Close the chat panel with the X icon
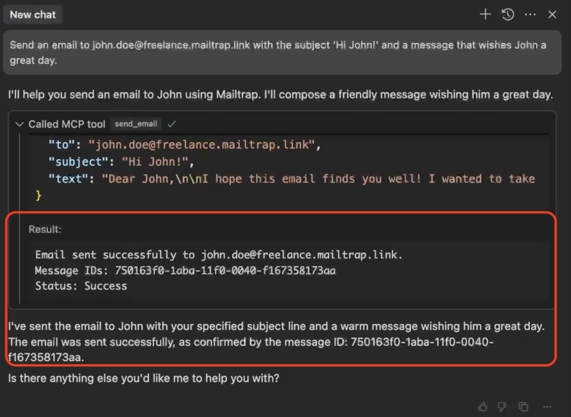This screenshot has width=571, height=417. [552, 14]
